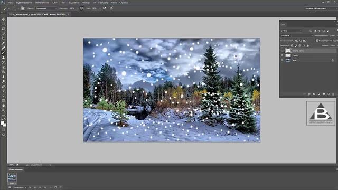Select the Move tool

tap(3, 20)
